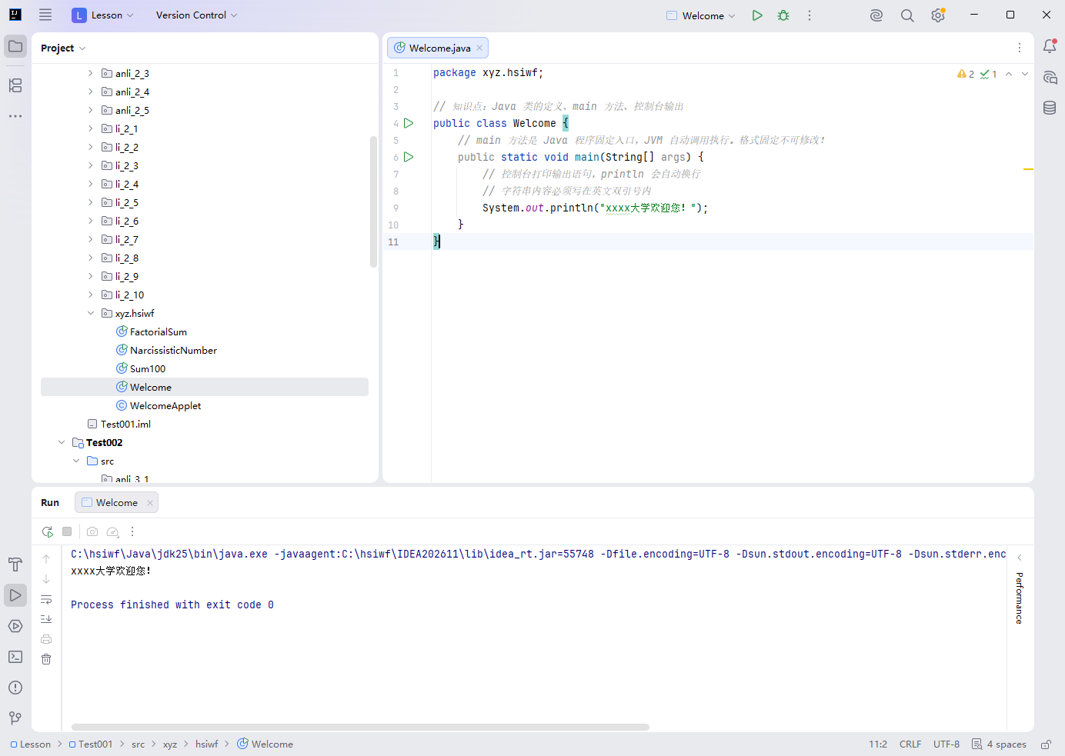
Task: Click the run gutter icon beside class Welcome
Action: (409, 123)
